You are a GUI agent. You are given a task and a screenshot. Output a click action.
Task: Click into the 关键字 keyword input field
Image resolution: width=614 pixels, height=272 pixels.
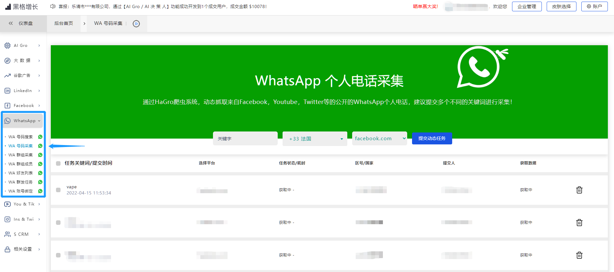click(x=245, y=139)
